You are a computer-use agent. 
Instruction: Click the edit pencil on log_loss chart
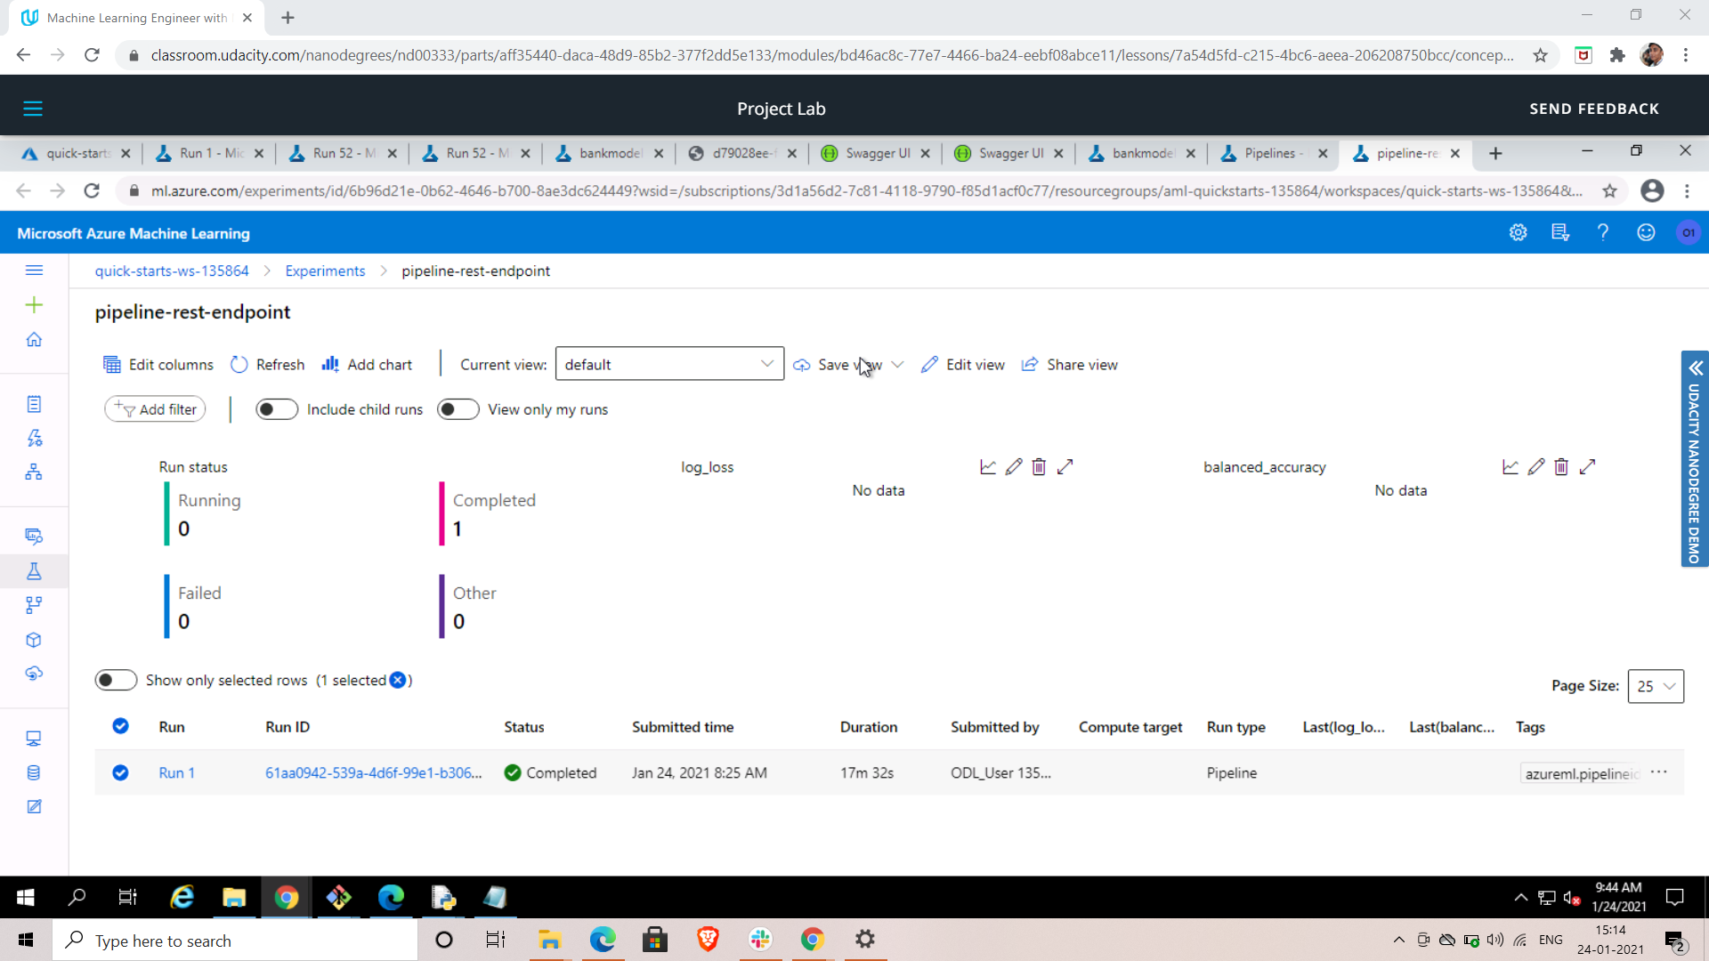pos(1013,467)
